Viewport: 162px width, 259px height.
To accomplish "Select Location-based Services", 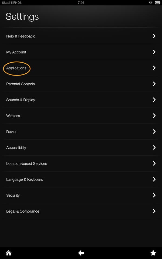I will [81, 163].
